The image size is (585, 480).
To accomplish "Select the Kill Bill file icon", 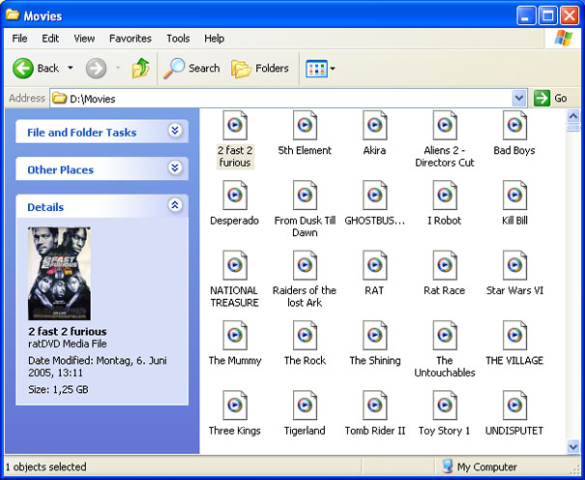I will point(514,195).
